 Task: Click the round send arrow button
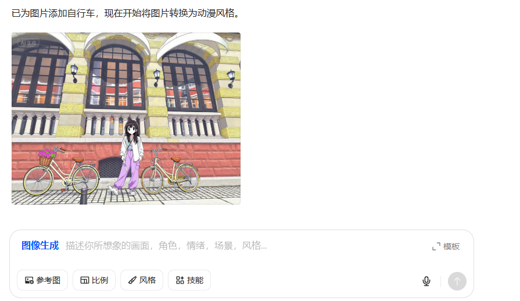[x=457, y=281]
